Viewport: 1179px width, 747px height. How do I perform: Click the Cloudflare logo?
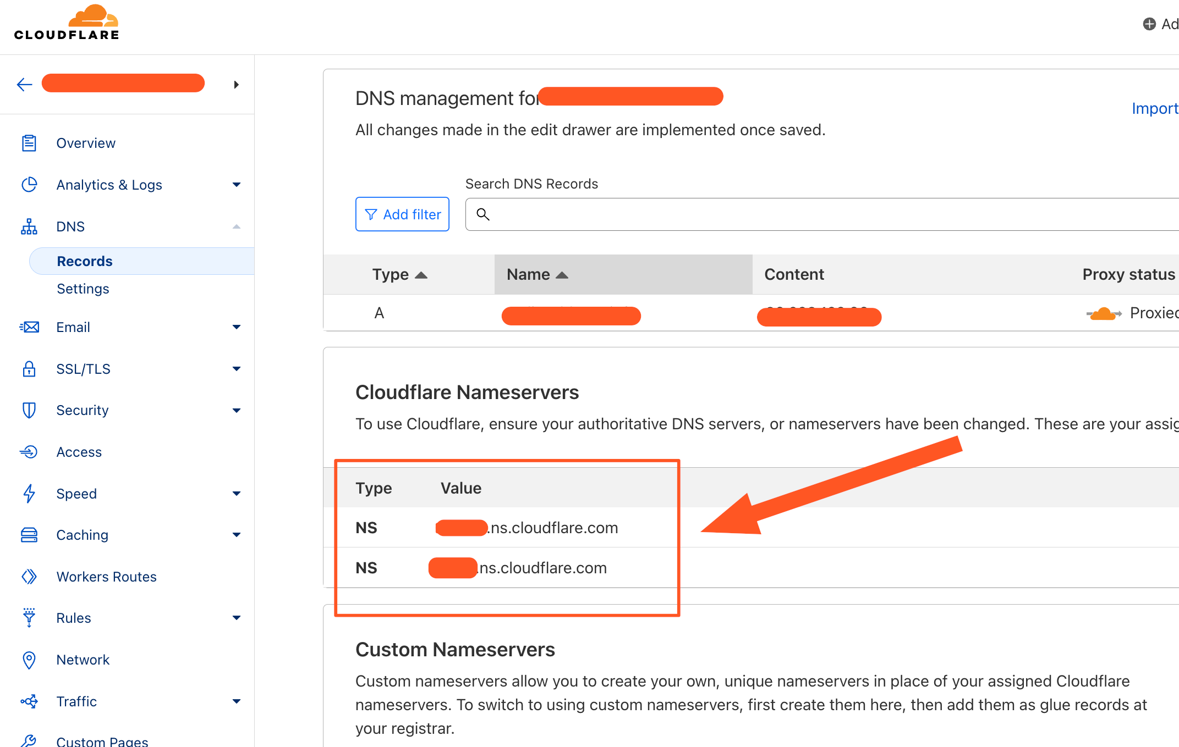(x=67, y=24)
